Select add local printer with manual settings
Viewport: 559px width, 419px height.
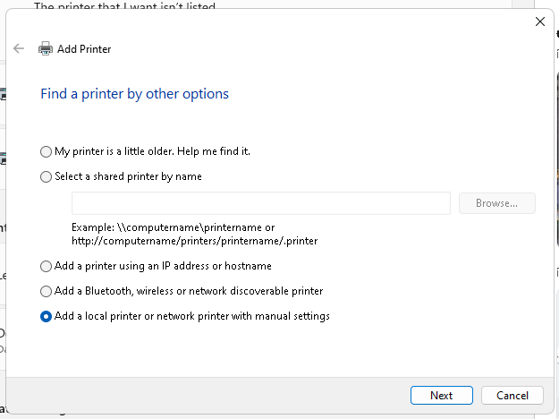pos(47,316)
